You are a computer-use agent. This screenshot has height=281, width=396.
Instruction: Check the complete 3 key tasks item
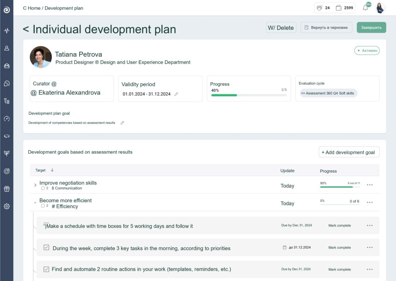[x=46, y=247]
